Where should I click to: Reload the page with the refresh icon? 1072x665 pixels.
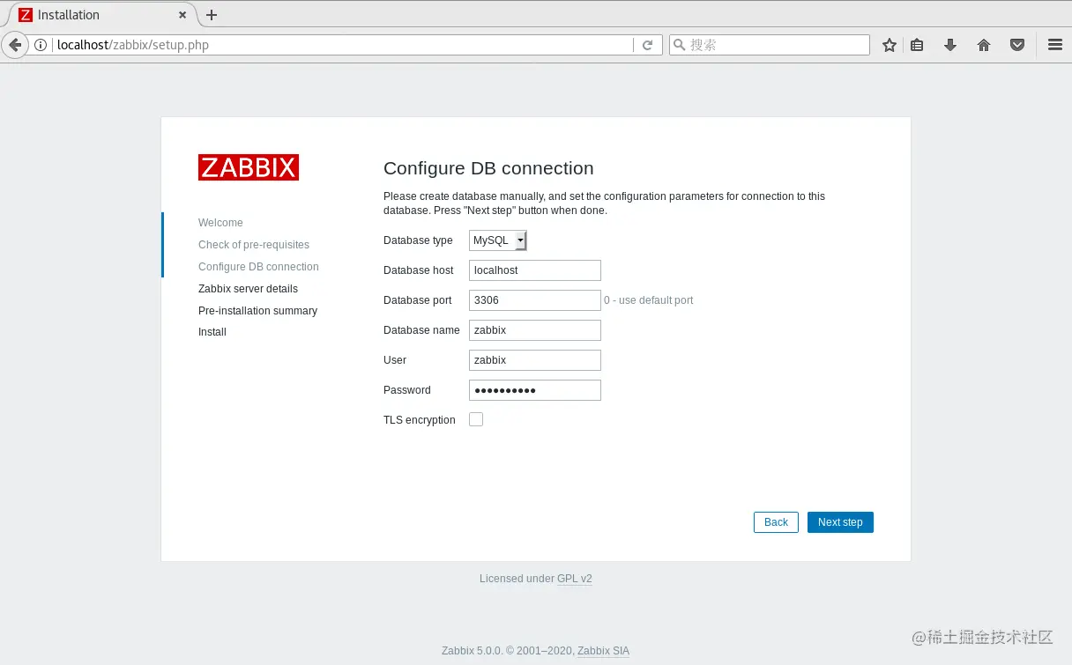(x=647, y=45)
